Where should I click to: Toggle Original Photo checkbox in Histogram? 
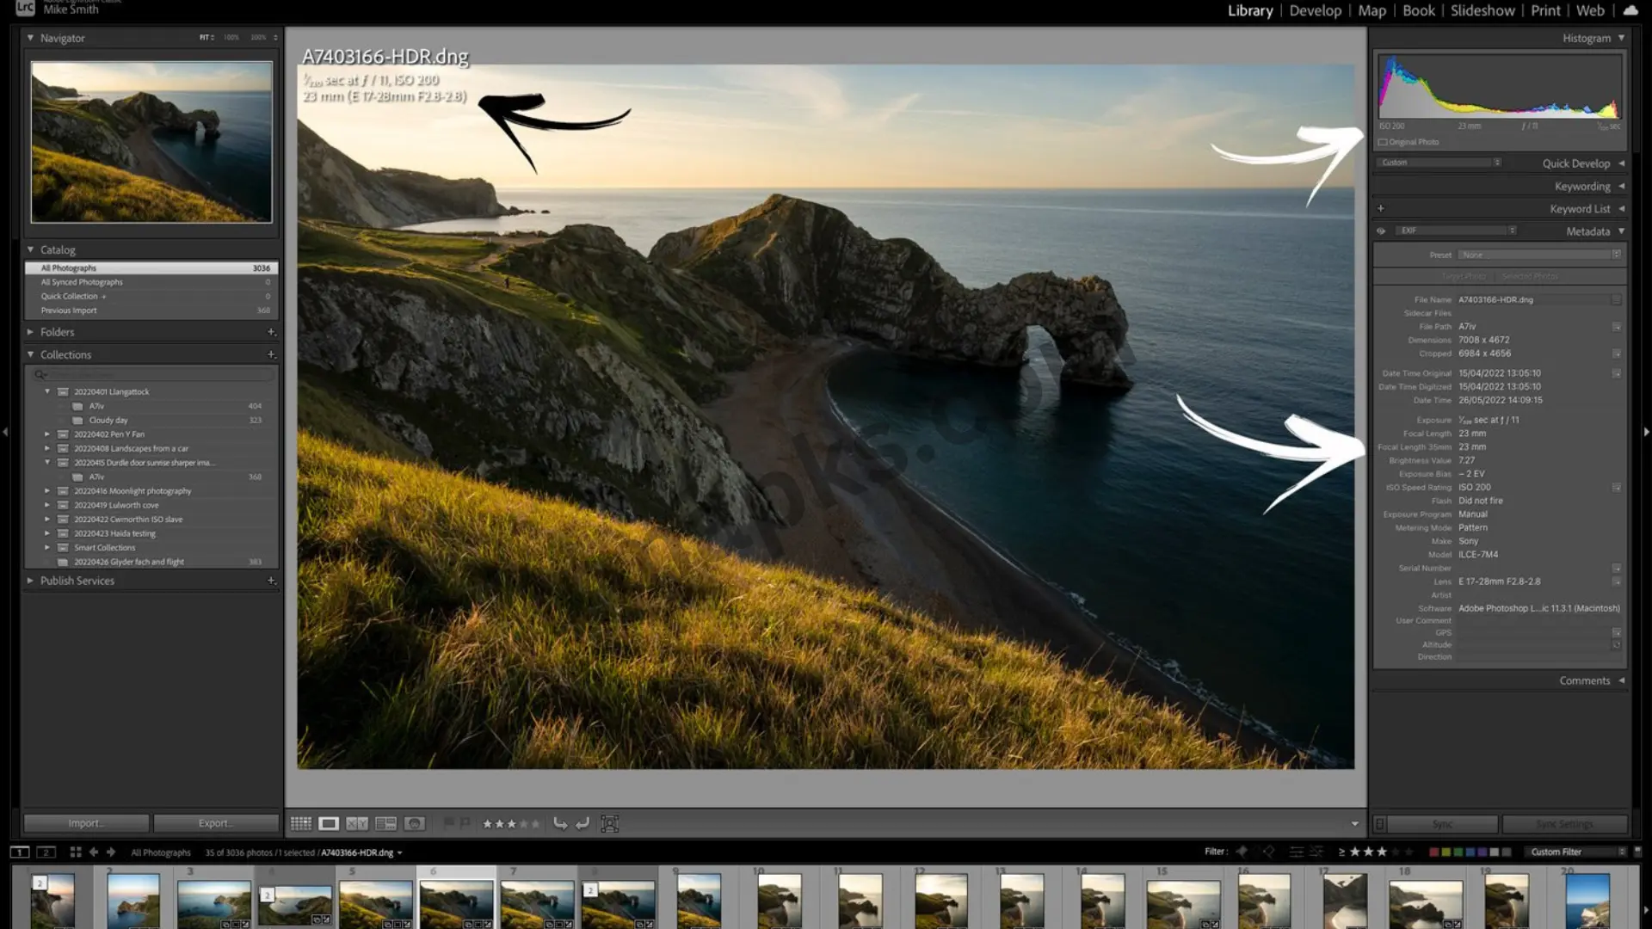tap(1383, 142)
